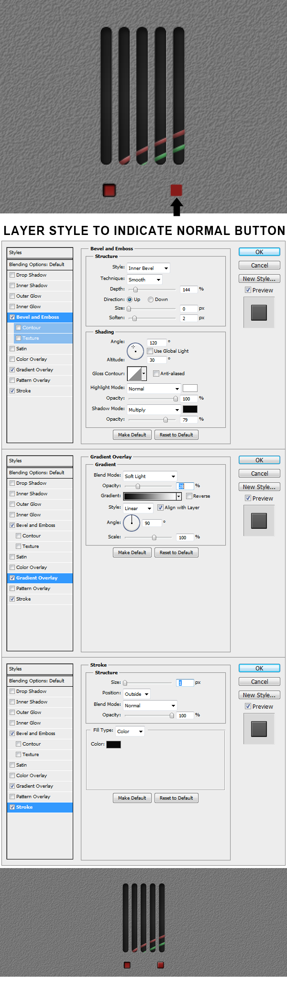Click the preview thumbnail in the Stroke dialog
The height and width of the screenshot is (981, 287).
(x=259, y=729)
